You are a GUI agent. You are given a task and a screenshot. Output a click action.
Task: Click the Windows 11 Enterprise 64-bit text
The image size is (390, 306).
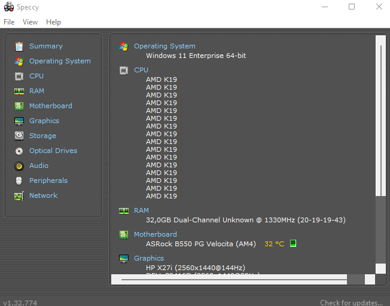(196, 56)
